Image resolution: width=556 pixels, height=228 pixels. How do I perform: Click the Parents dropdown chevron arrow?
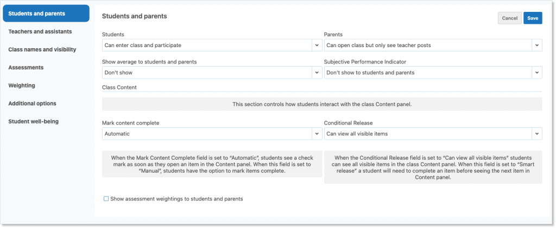(536, 45)
